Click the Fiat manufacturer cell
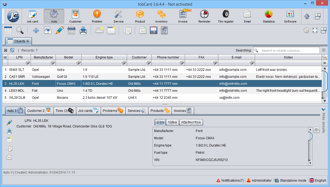Image resolution: width=330 pixels, height=187 pixels. [43, 90]
